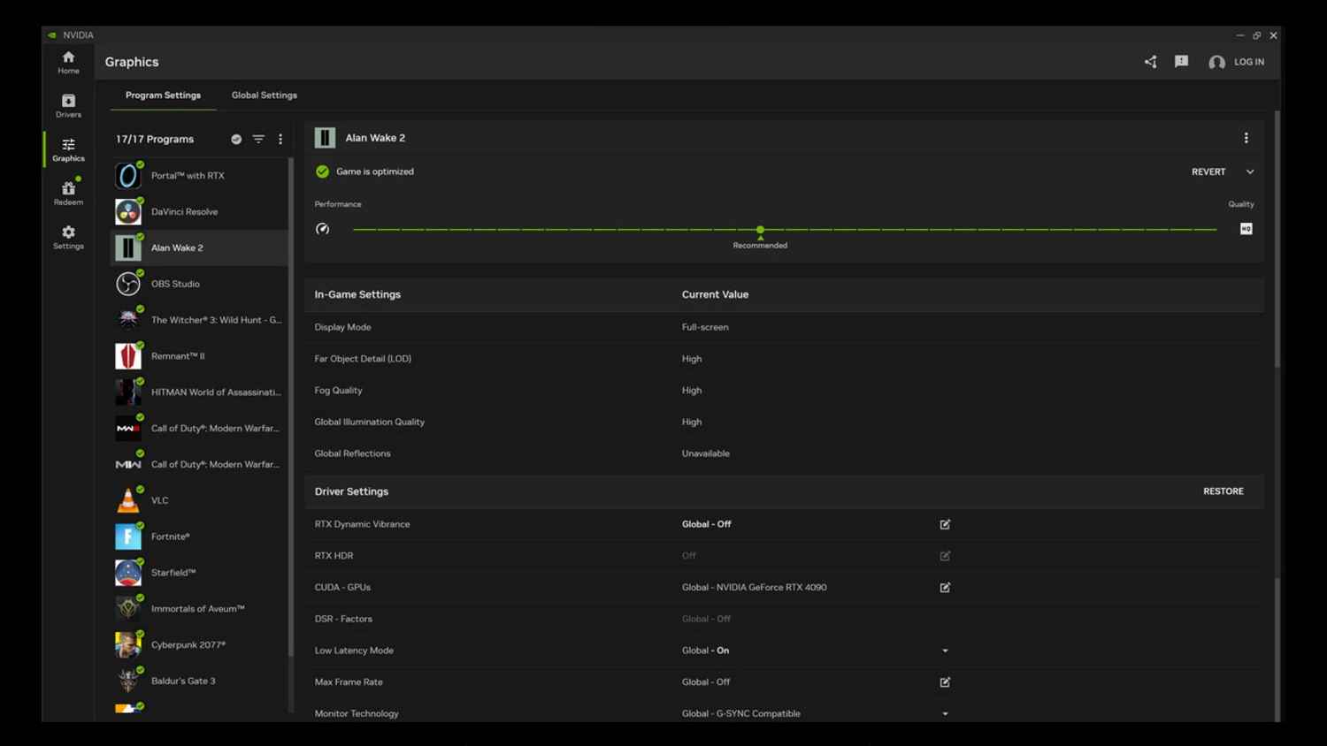This screenshot has width=1327, height=746.
Task: Click the RESTORE button in Driver Settings
Action: [1223, 491]
